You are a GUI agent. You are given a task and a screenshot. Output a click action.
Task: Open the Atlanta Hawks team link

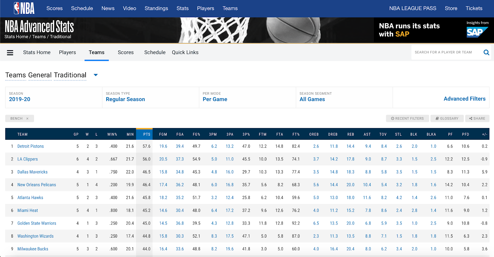coord(30,198)
